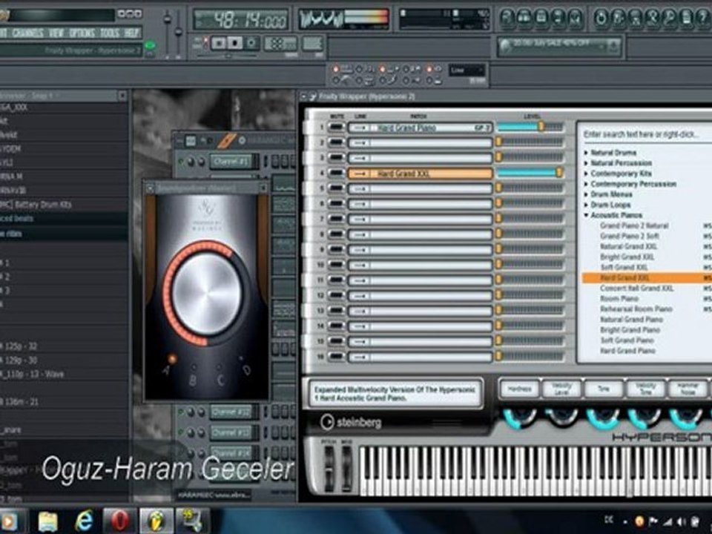Expand the Drum Loops category
The height and width of the screenshot is (534, 712).
point(586,205)
